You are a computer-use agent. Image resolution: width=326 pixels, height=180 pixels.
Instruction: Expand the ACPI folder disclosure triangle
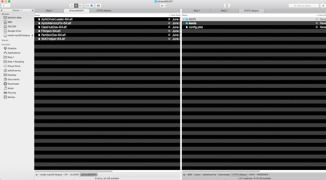[x=184, y=19]
